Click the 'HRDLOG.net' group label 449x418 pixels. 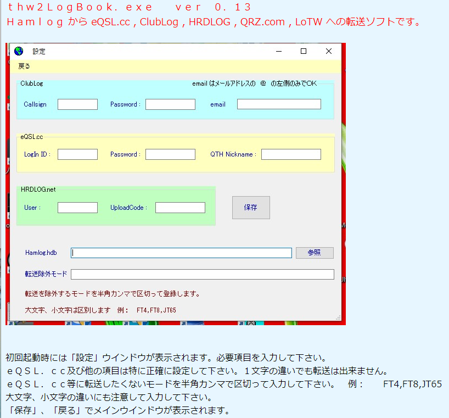pyautogui.click(x=38, y=190)
